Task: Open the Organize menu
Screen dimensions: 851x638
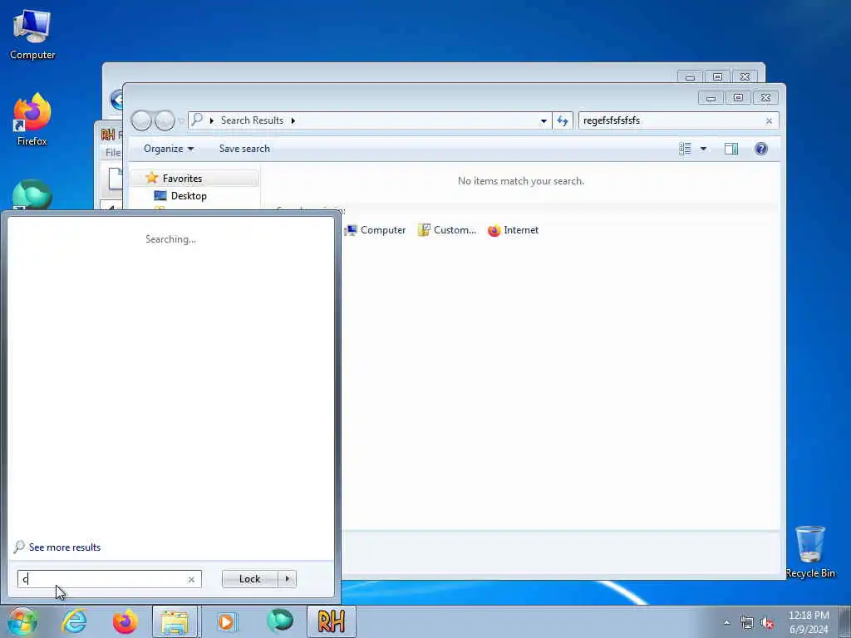Action: coord(168,149)
